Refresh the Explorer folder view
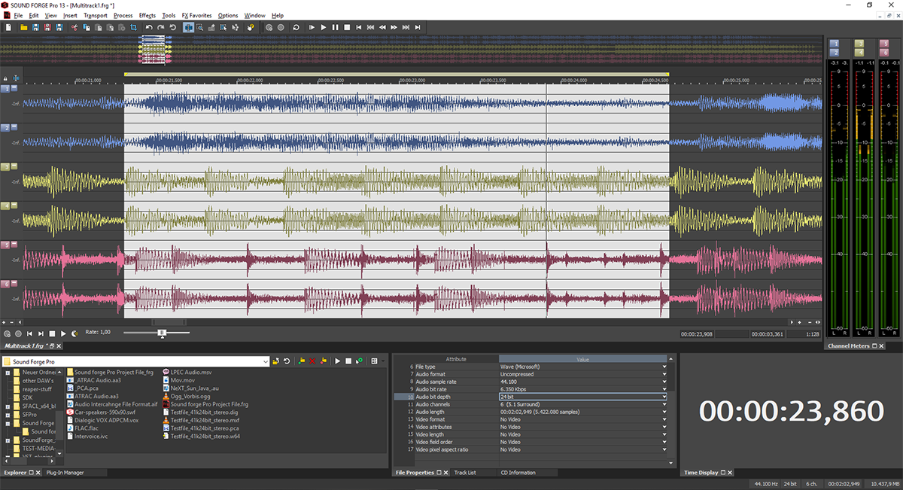The height and width of the screenshot is (490, 903). coord(287,361)
